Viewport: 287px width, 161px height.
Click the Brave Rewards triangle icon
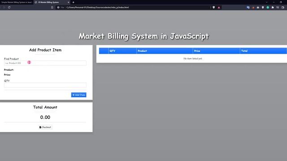click(219, 8)
